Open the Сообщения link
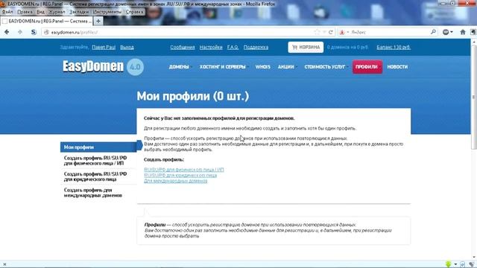This screenshot has width=477, height=268. tap(182, 47)
